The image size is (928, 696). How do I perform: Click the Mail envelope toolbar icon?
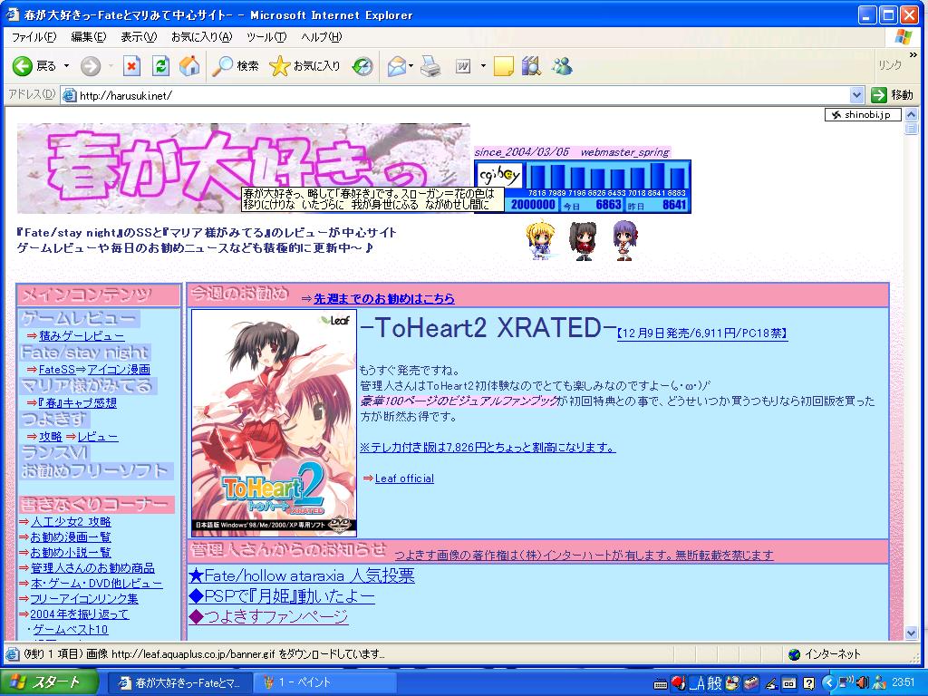point(397,65)
